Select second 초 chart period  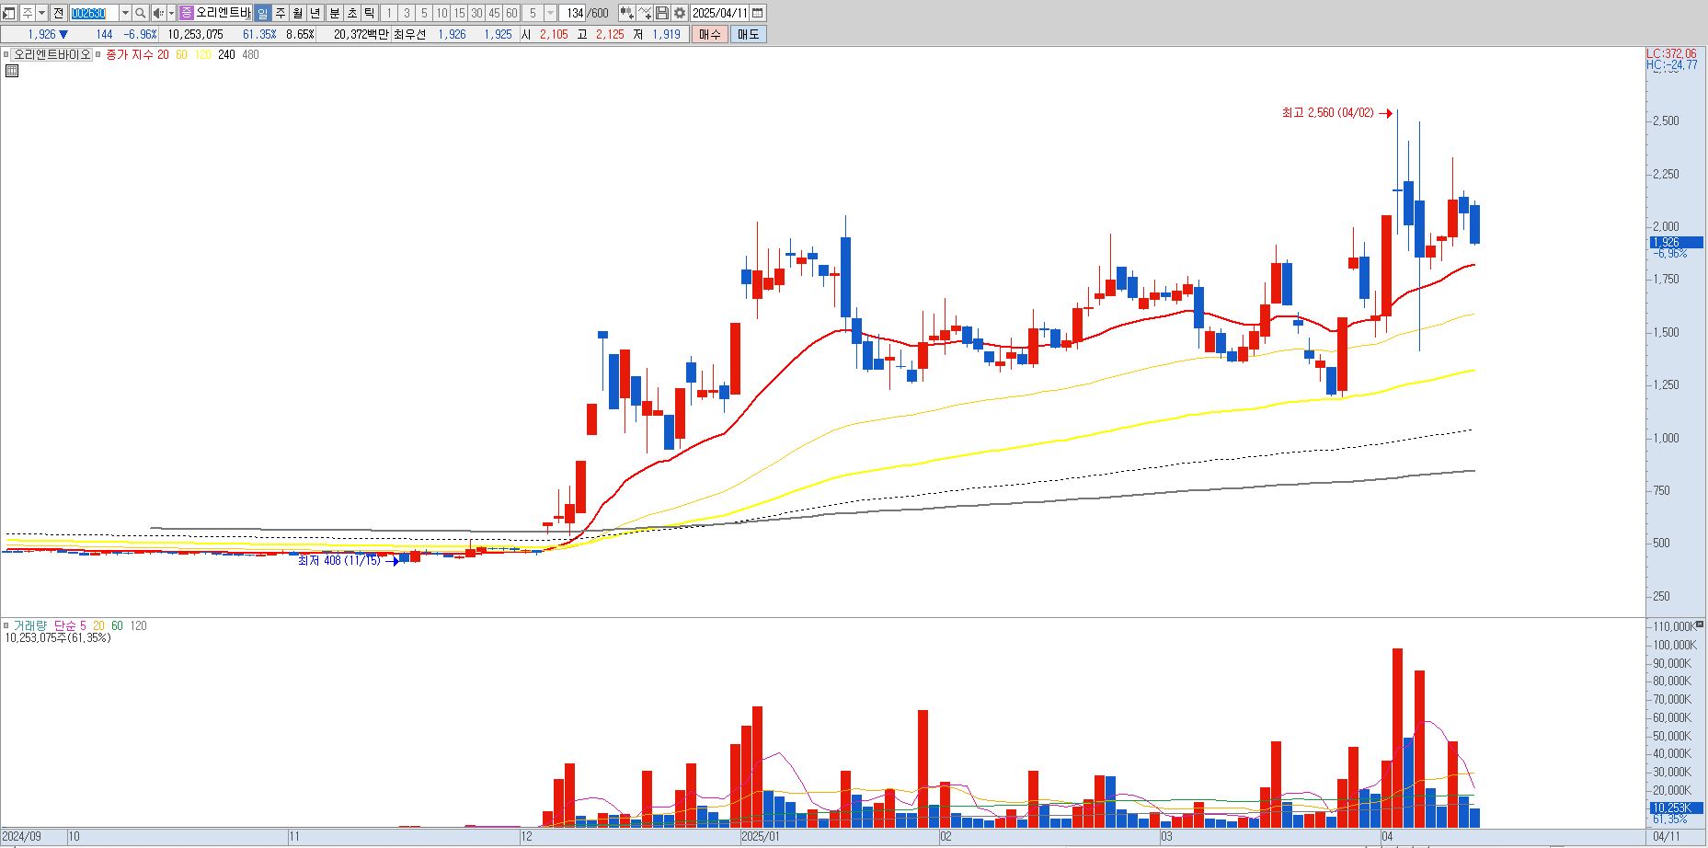[x=352, y=13]
